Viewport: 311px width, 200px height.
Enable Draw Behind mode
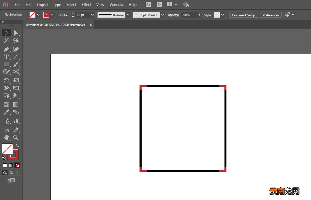(x=11, y=173)
